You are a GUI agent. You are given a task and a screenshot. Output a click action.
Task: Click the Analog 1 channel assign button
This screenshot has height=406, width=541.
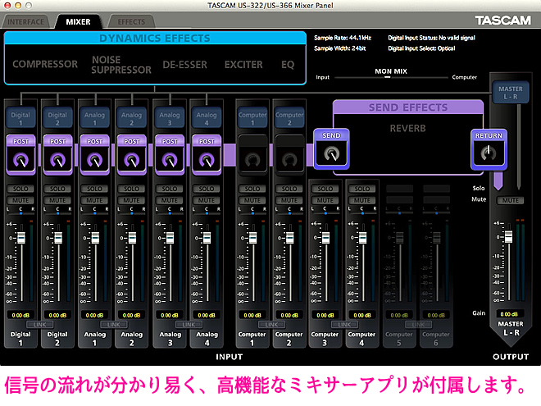coord(94,118)
